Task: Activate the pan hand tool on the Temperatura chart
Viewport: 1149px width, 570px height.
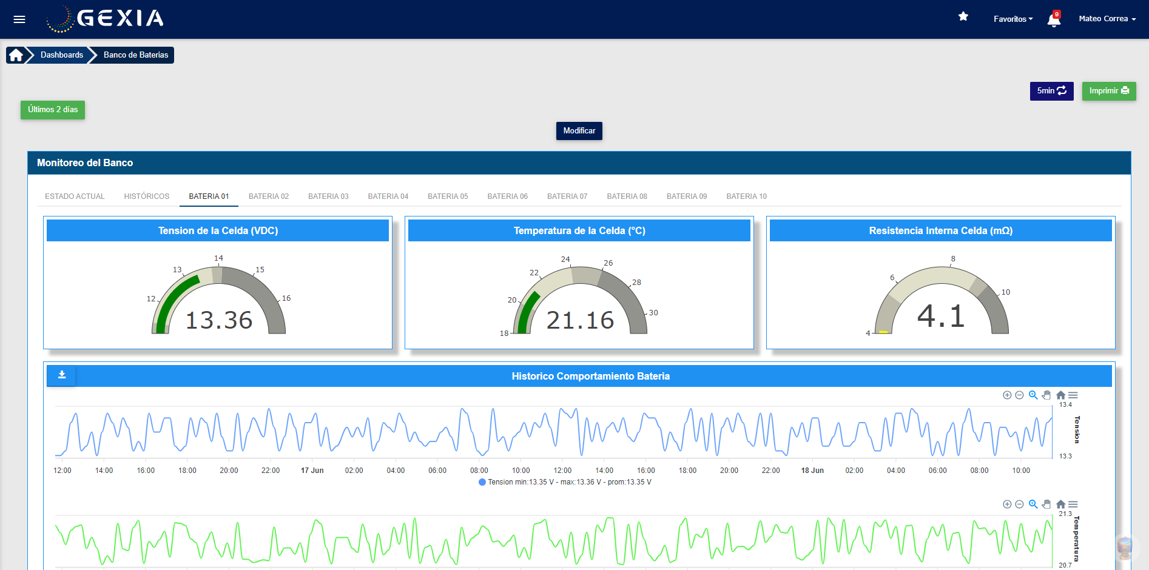Action: [1047, 504]
